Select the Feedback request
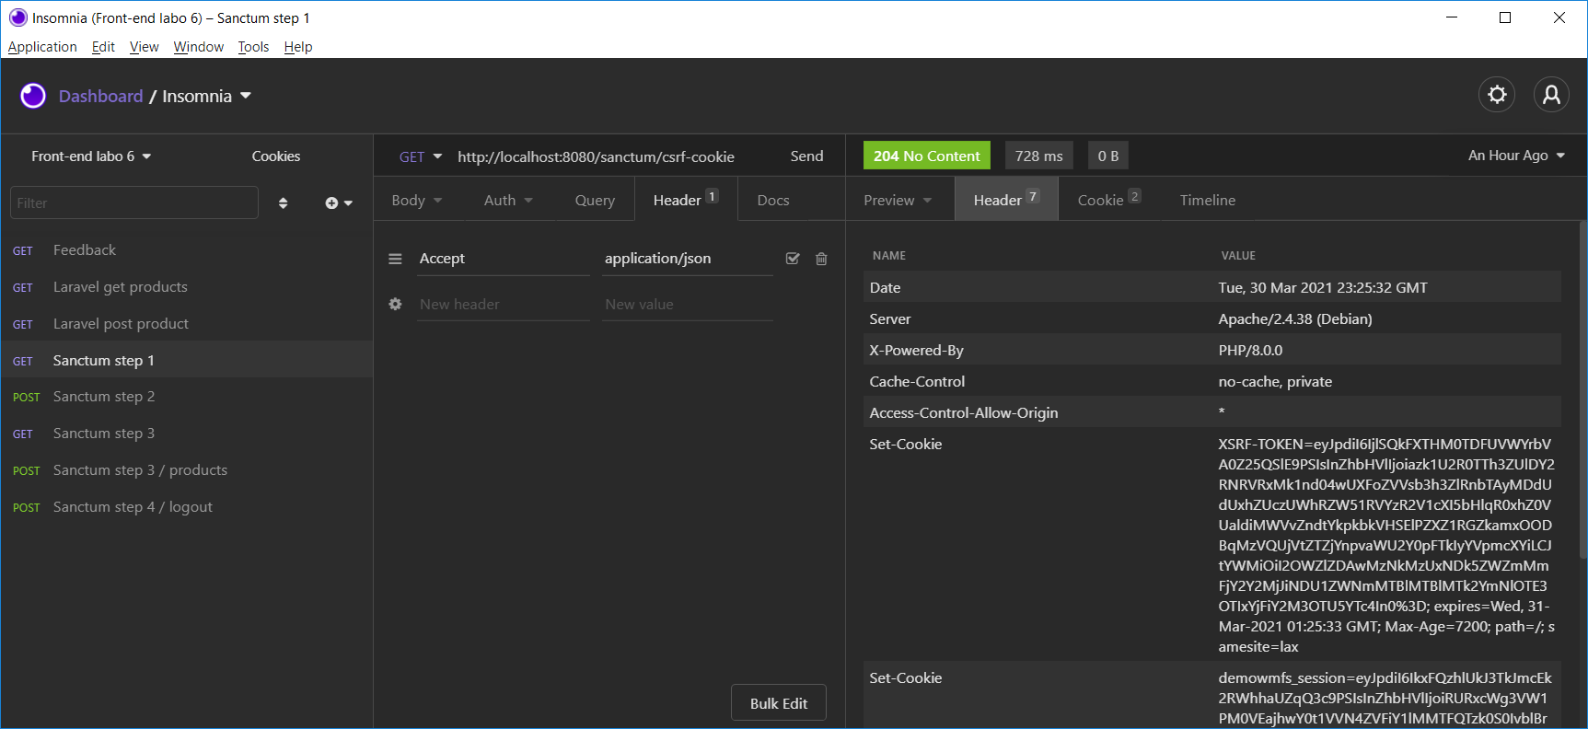Screen dimensions: 1588x729 point(186,250)
